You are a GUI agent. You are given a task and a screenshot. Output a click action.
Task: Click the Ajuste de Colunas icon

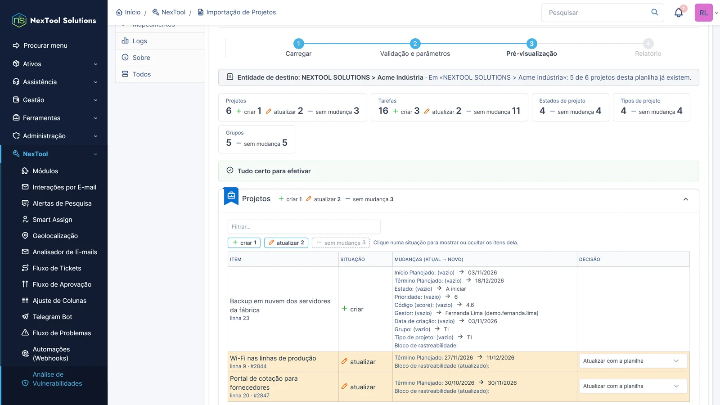point(25,301)
